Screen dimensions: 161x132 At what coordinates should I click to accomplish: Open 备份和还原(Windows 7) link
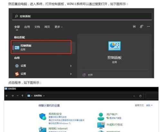[x=60, y=123]
